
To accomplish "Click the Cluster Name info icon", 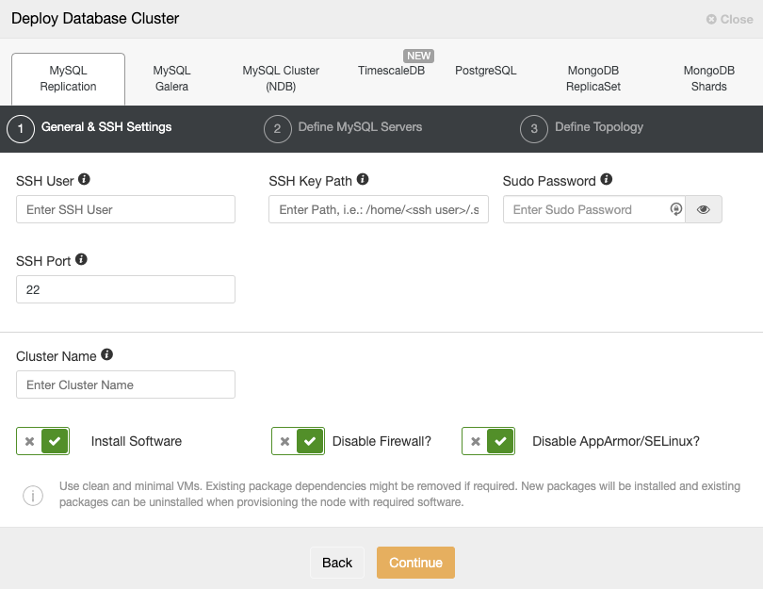I will pyautogui.click(x=107, y=354).
